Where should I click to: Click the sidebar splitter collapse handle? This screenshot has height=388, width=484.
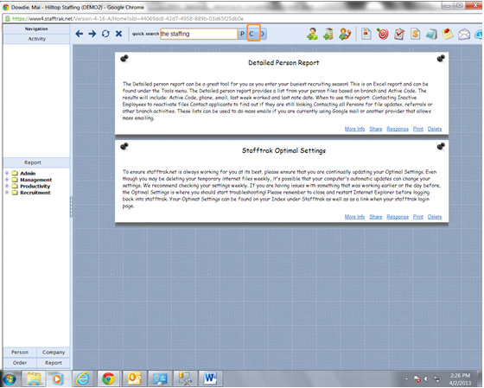pos(71,207)
